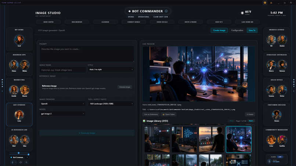Click the microphone icon at bottom left

12,162
